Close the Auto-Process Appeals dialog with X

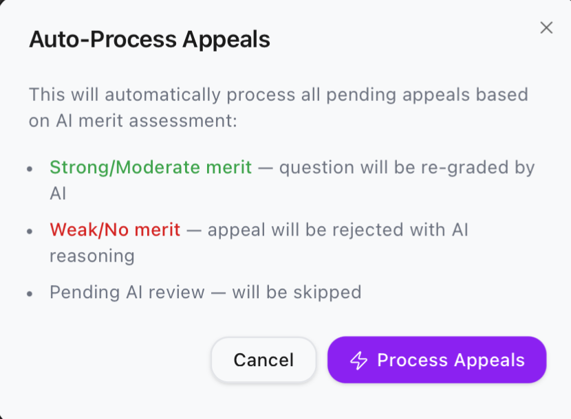click(x=546, y=27)
